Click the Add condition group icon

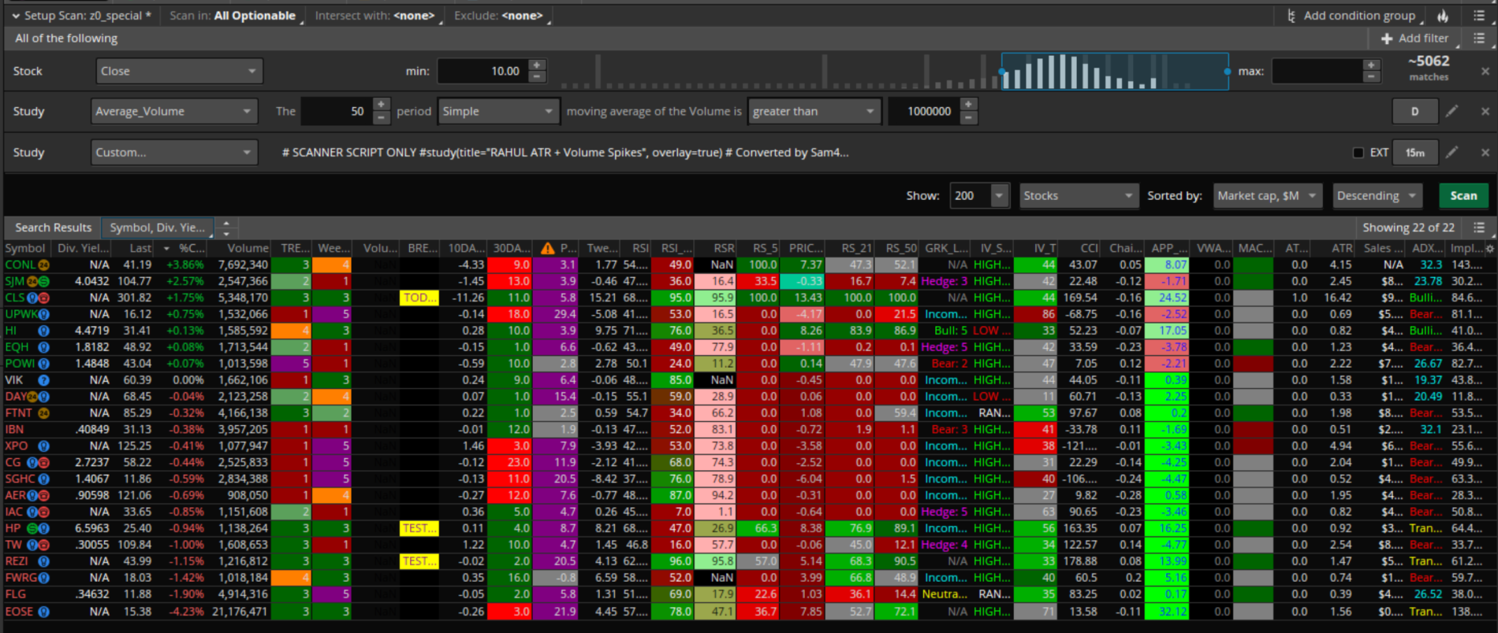pyautogui.click(x=1291, y=16)
